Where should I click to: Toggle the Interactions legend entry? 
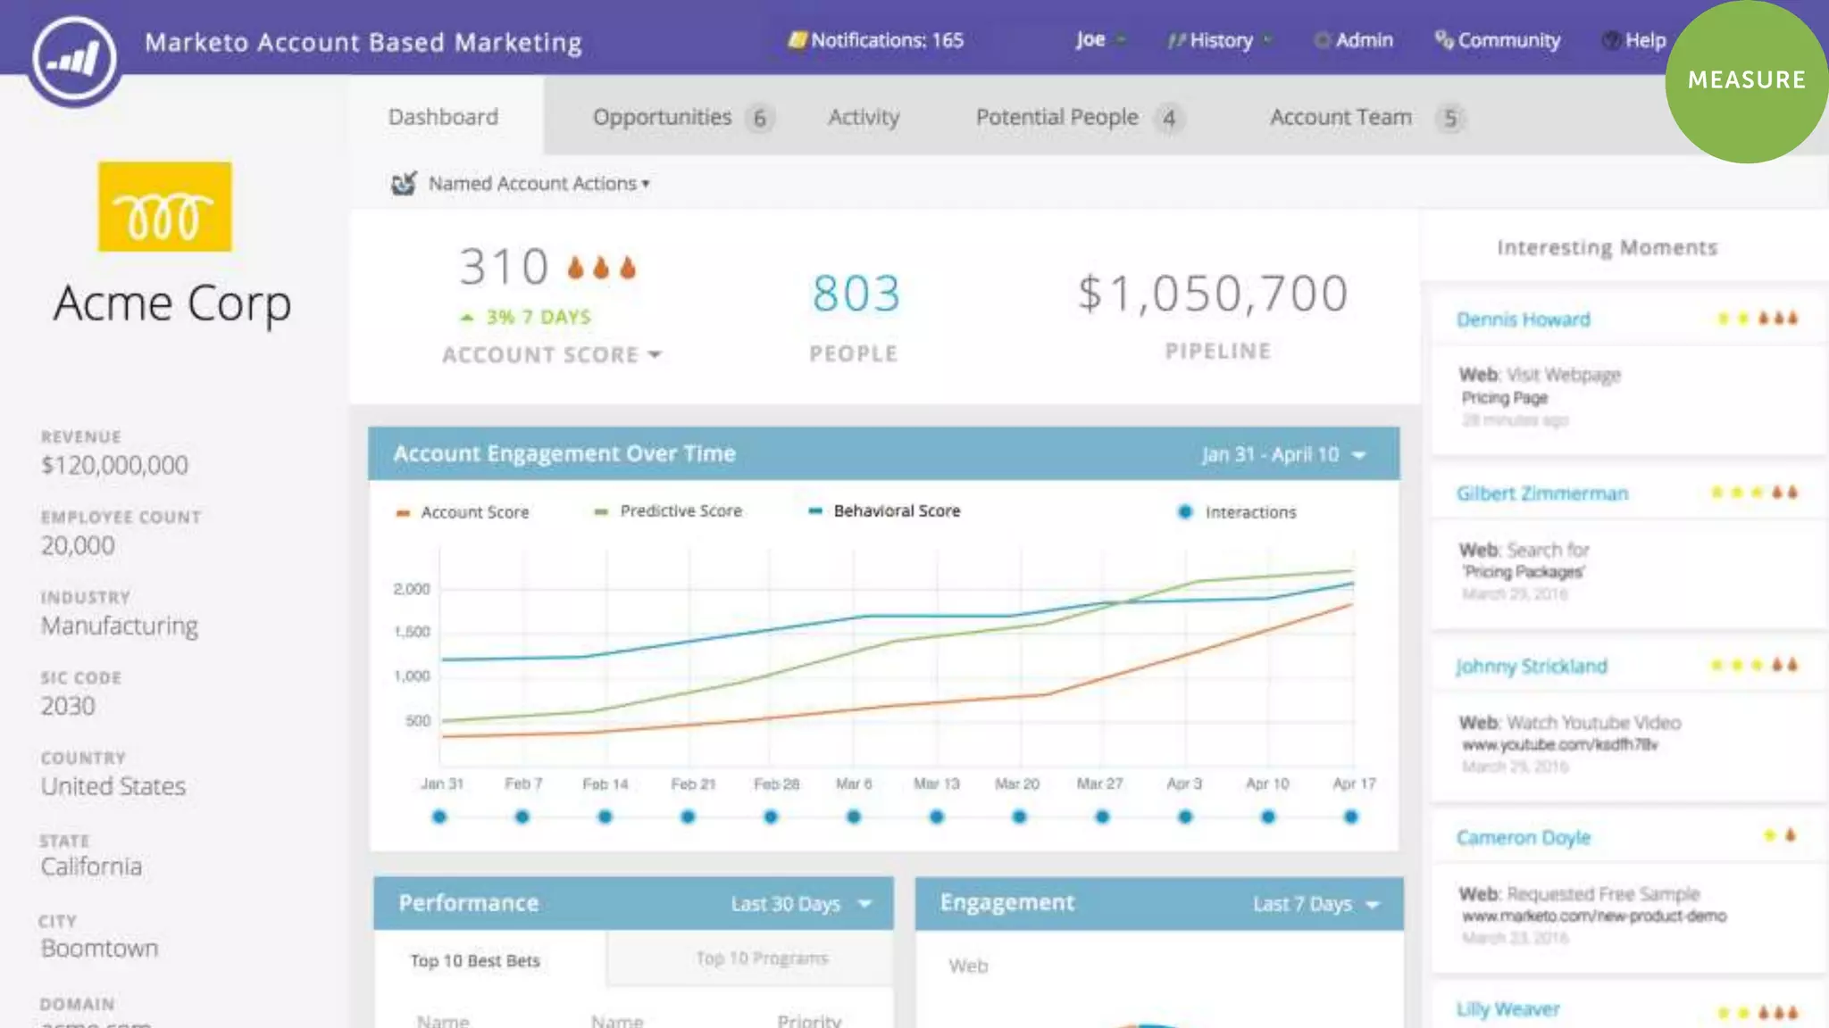coord(1237,512)
